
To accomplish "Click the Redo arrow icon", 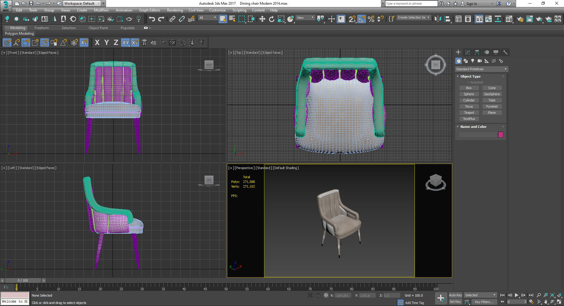I will (x=161, y=19).
